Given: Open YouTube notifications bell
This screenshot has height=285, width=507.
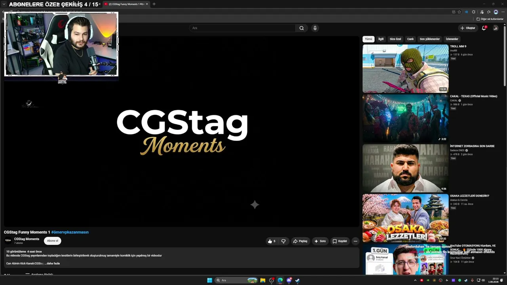Looking at the screenshot, I should coord(484,28).
